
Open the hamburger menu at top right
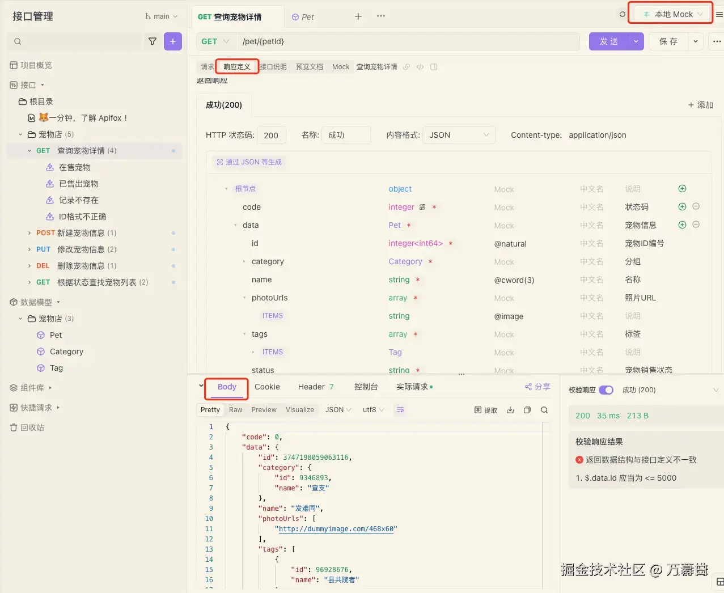tap(719, 15)
